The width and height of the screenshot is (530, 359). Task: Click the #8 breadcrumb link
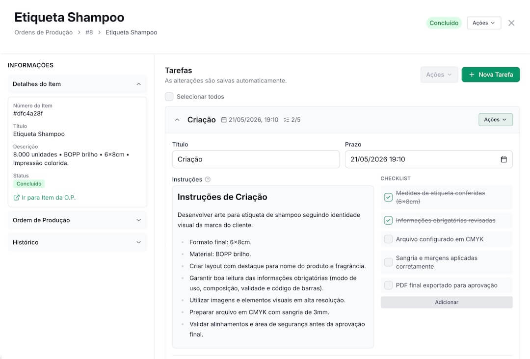(89, 32)
